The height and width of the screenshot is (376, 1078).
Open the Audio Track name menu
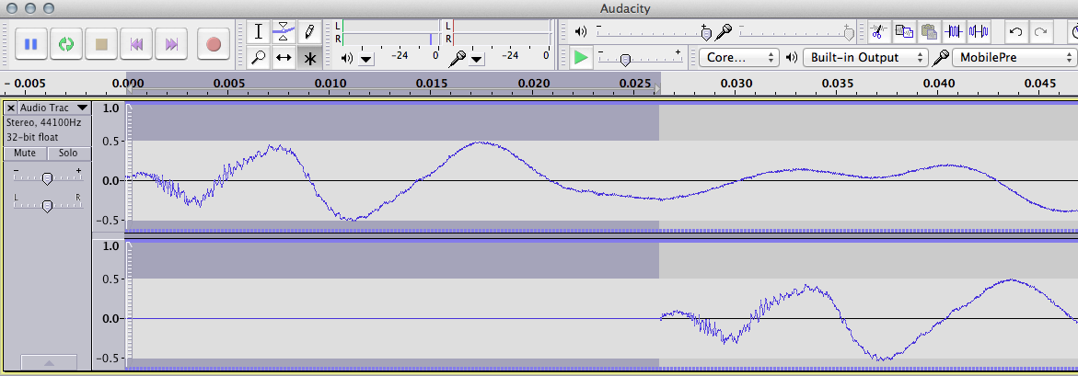pyautogui.click(x=54, y=108)
